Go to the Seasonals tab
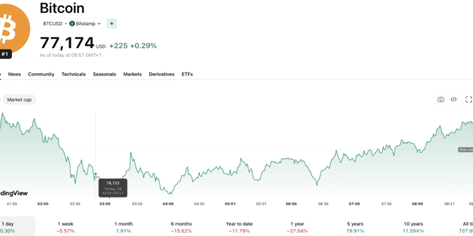The width and height of the screenshot is (473, 236). 104,74
